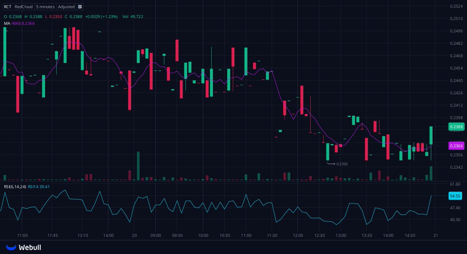Click the 61.60 RSI axis label
Screen dimensions: 467x254
[455, 184]
